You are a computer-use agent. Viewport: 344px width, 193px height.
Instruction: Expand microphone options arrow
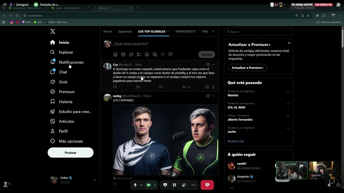tap(141, 185)
